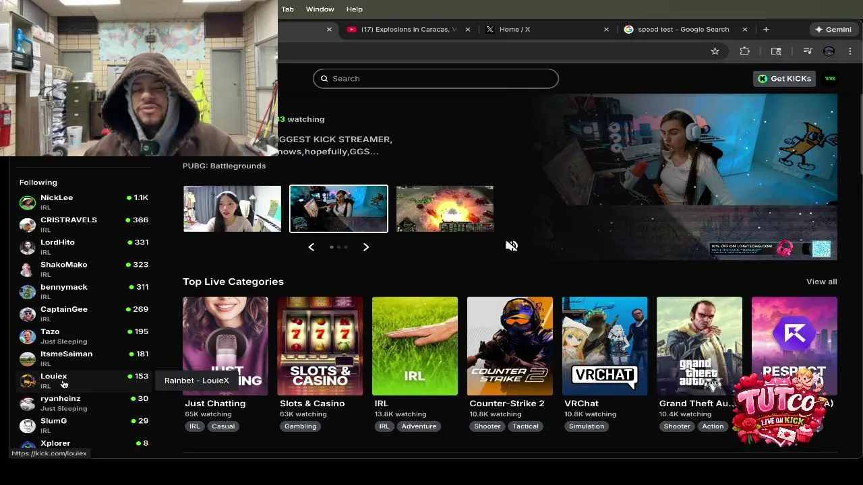Unmute the featured stream preview
The height and width of the screenshot is (485, 863).
tap(512, 246)
